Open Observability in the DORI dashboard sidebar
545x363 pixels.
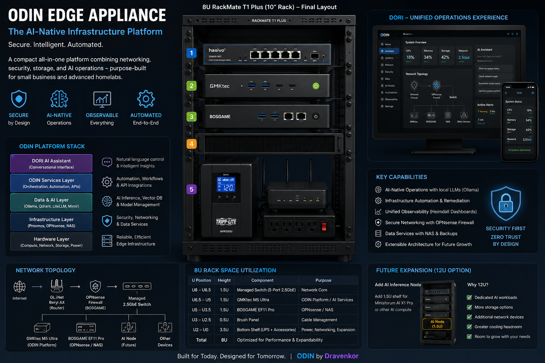click(x=390, y=99)
